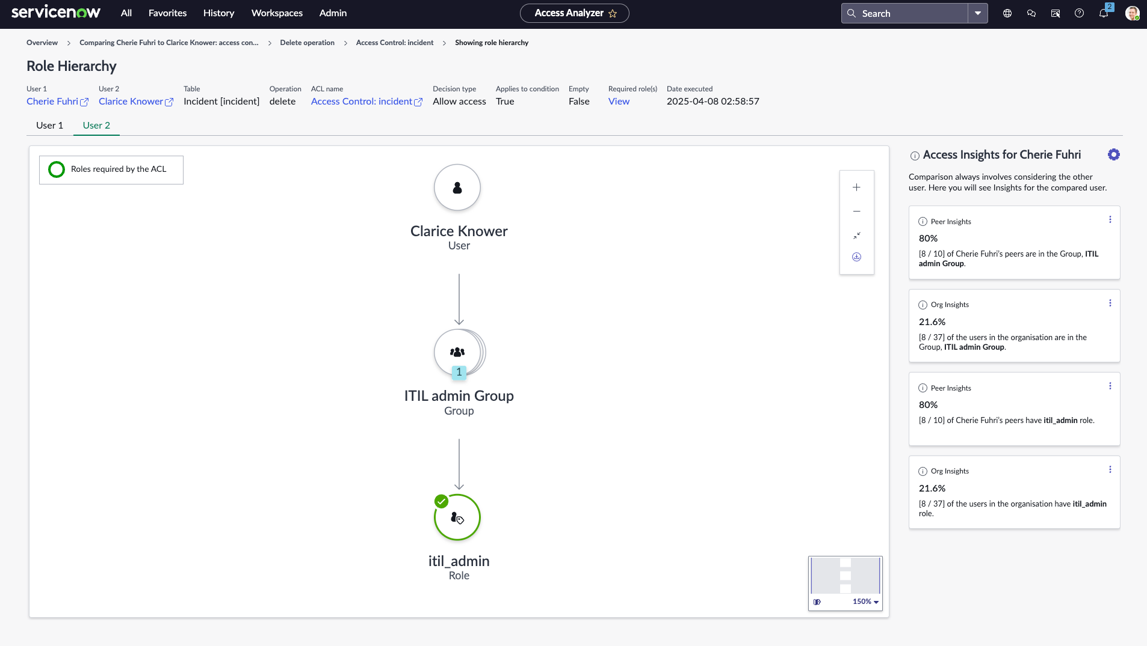The image size is (1147, 646).
Task: Open the Workspaces menu
Action: click(277, 13)
